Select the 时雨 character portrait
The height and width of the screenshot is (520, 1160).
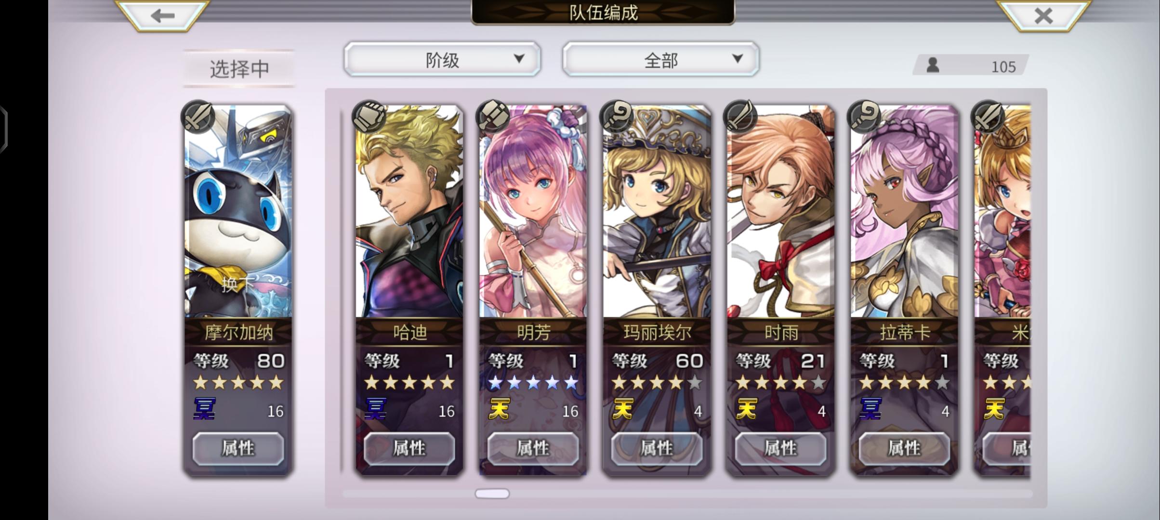click(x=781, y=212)
